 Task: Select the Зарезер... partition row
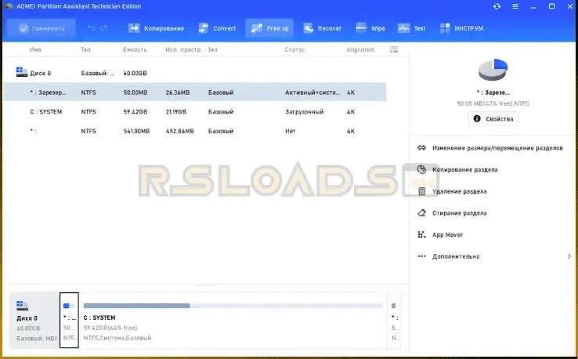pos(195,92)
